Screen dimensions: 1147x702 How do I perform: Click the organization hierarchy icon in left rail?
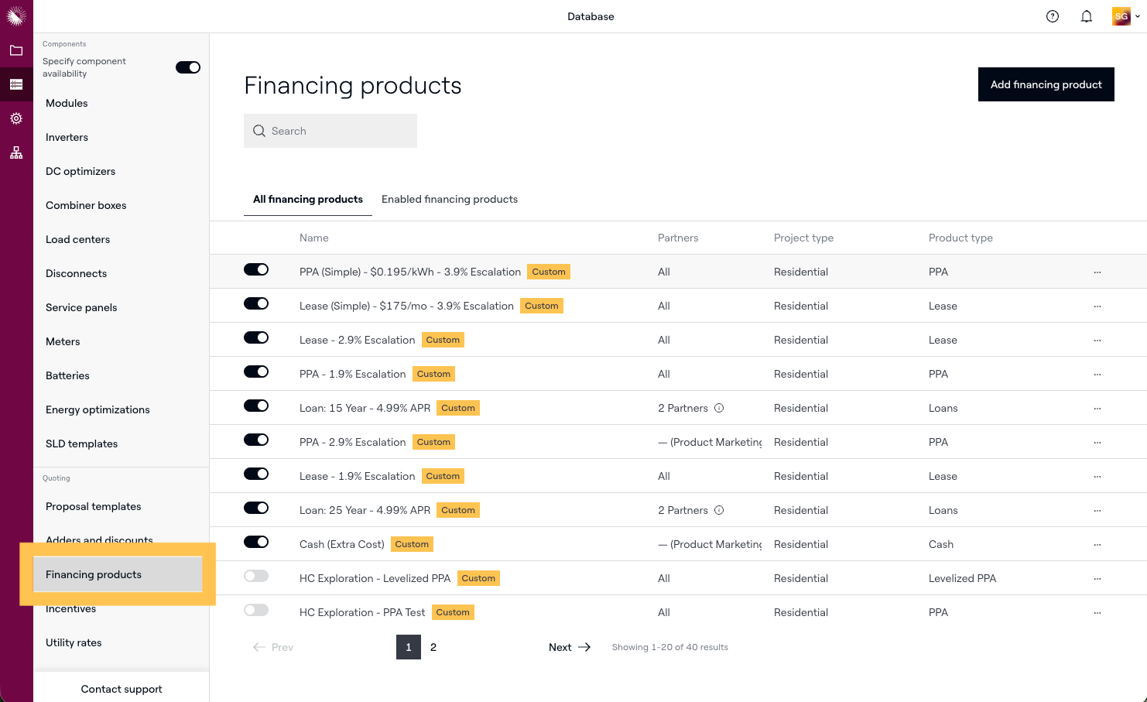tap(16, 152)
